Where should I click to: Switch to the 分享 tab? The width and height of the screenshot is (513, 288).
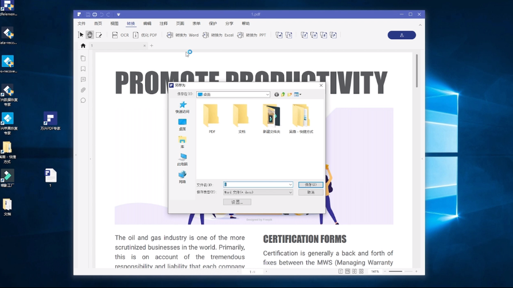(230, 24)
